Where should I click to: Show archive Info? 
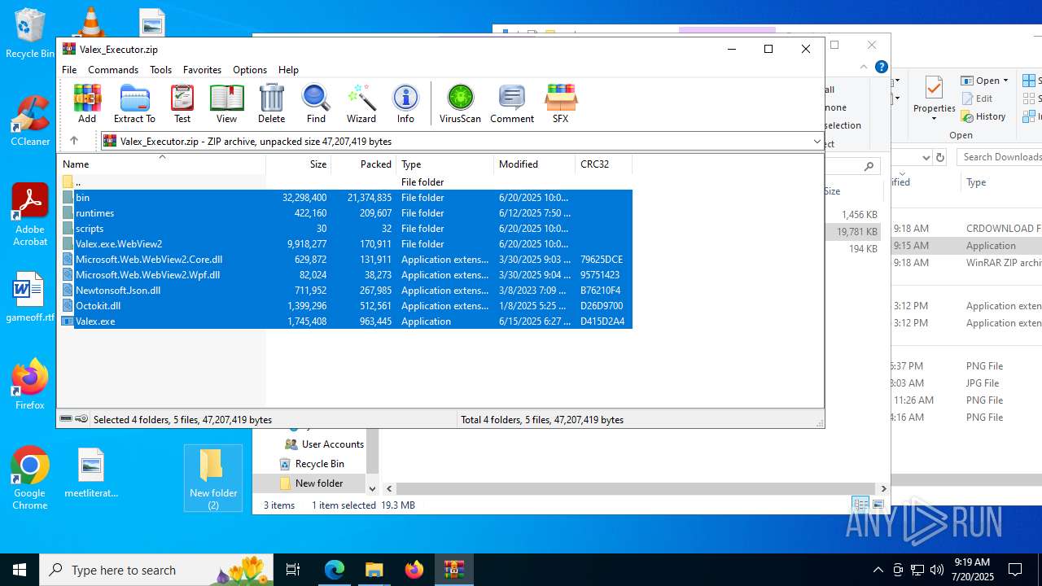pos(405,103)
